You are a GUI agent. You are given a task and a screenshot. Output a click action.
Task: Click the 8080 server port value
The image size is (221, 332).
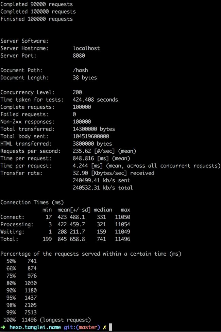(79, 56)
